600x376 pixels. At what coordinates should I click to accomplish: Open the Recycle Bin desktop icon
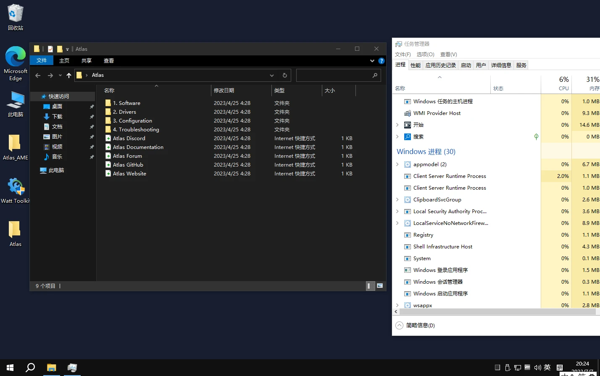16,17
